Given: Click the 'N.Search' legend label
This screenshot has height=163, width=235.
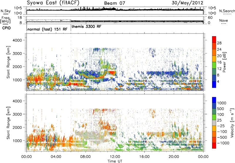Looking at the screenshot, I should [227, 11].
